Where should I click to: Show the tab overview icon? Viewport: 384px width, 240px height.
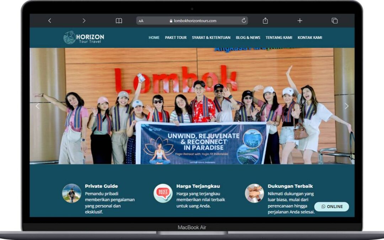pyautogui.click(x=335, y=21)
